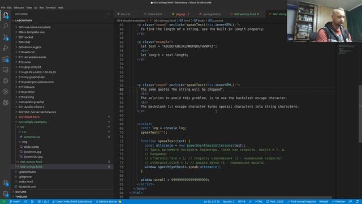Click the body breadcrumb segment
Image resolution: width=362 pixels, height=204 pixels.
pos(199,20)
